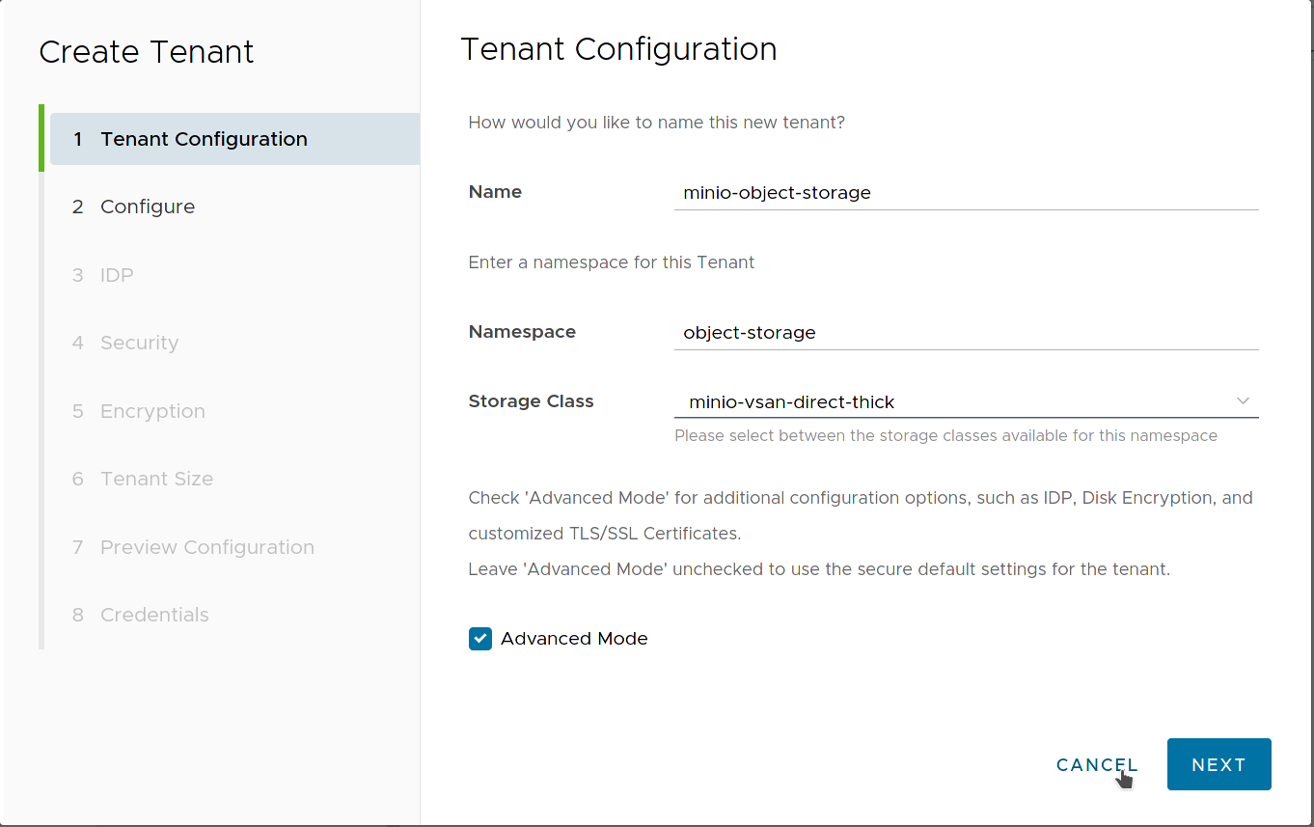The width and height of the screenshot is (1314, 827).
Task: Focus the Namespace input field
Action: tap(965, 333)
